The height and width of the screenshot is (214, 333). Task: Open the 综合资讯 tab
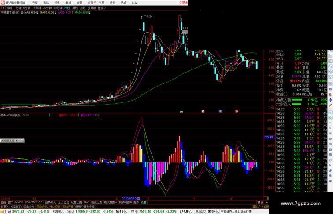tap(42, 207)
